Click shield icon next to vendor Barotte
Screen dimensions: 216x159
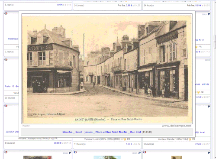point(190,139)
